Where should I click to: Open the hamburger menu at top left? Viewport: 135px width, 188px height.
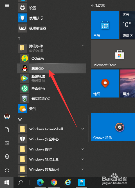click(x=7, y=6)
